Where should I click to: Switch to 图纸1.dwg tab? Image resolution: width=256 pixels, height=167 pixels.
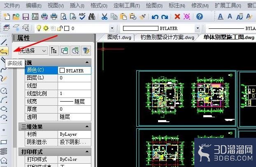click(119, 37)
